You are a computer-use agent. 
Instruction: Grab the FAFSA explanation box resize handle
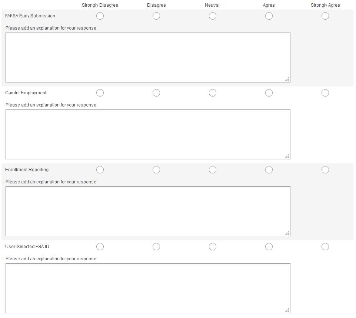pos(287,79)
